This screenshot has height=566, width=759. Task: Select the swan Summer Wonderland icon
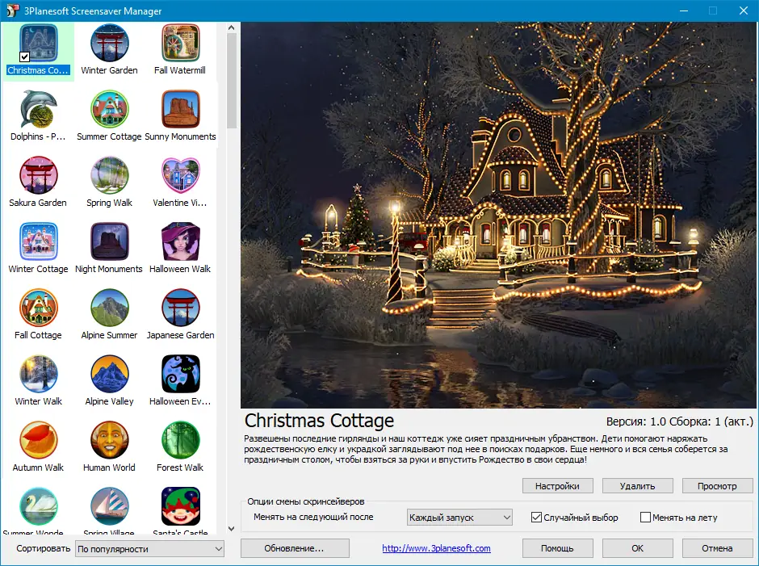point(38,506)
